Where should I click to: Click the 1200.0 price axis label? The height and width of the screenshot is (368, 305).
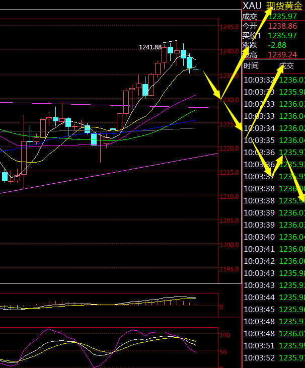pyautogui.click(x=229, y=245)
